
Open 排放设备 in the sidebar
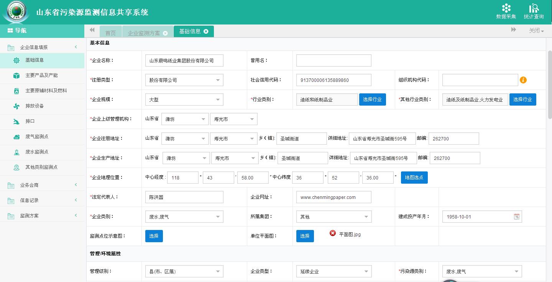click(x=34, y=106)
